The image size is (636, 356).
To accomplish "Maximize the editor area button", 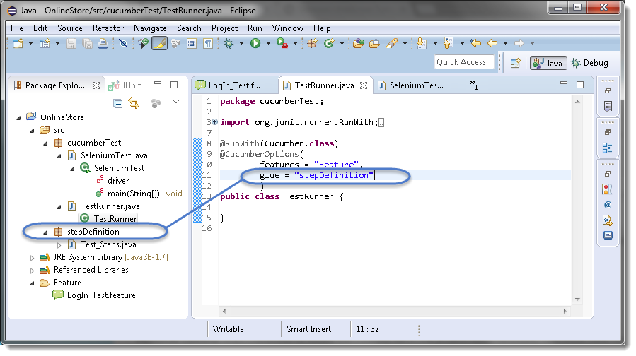I will (x=580, y=84).
